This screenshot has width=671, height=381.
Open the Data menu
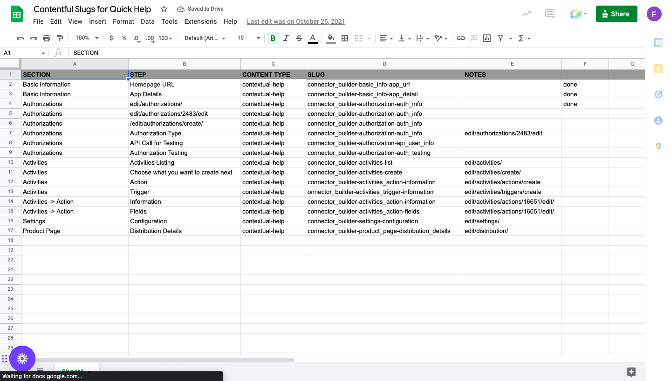[x=148, y=21]
